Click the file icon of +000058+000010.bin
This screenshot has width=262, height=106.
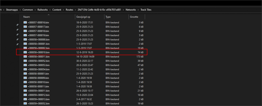pos(25,52)
